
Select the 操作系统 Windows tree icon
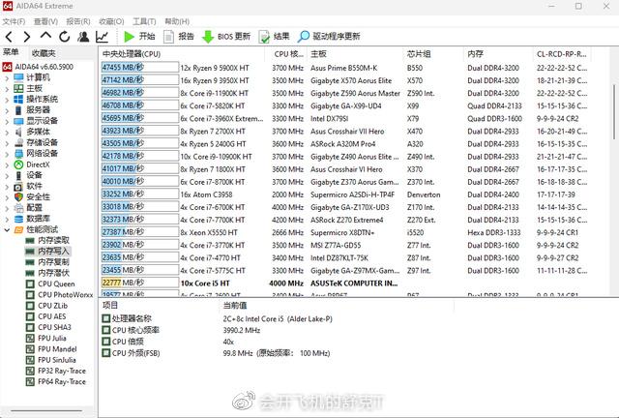pos(18,99)
